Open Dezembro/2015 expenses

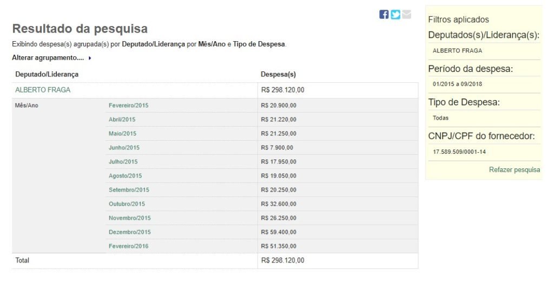click(129, 232)
